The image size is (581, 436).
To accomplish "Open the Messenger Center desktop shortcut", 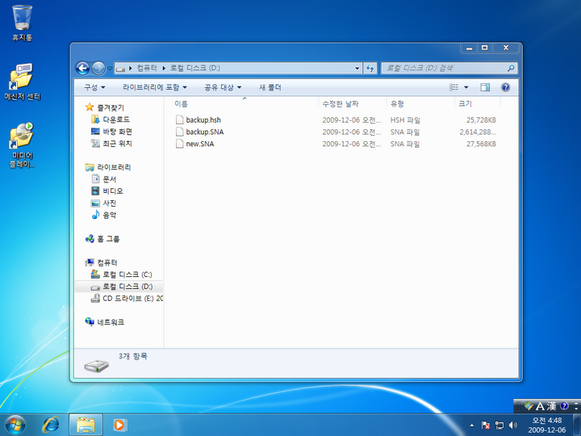I will (x=23, y=82).
